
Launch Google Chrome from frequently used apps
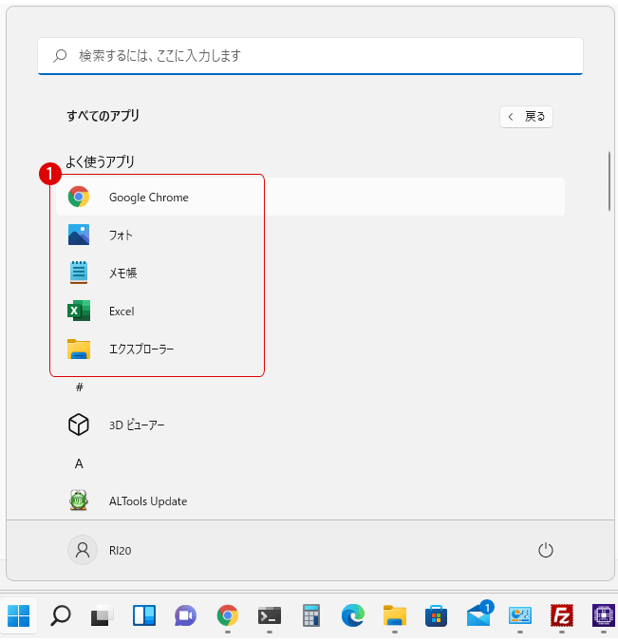pyautogui.click(x=310, y=197)
